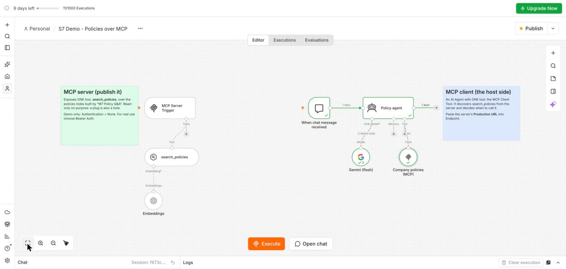Add a node using canvas plus button
The image size is (566, 269).
pyautogui.click(x=553, y=53)
